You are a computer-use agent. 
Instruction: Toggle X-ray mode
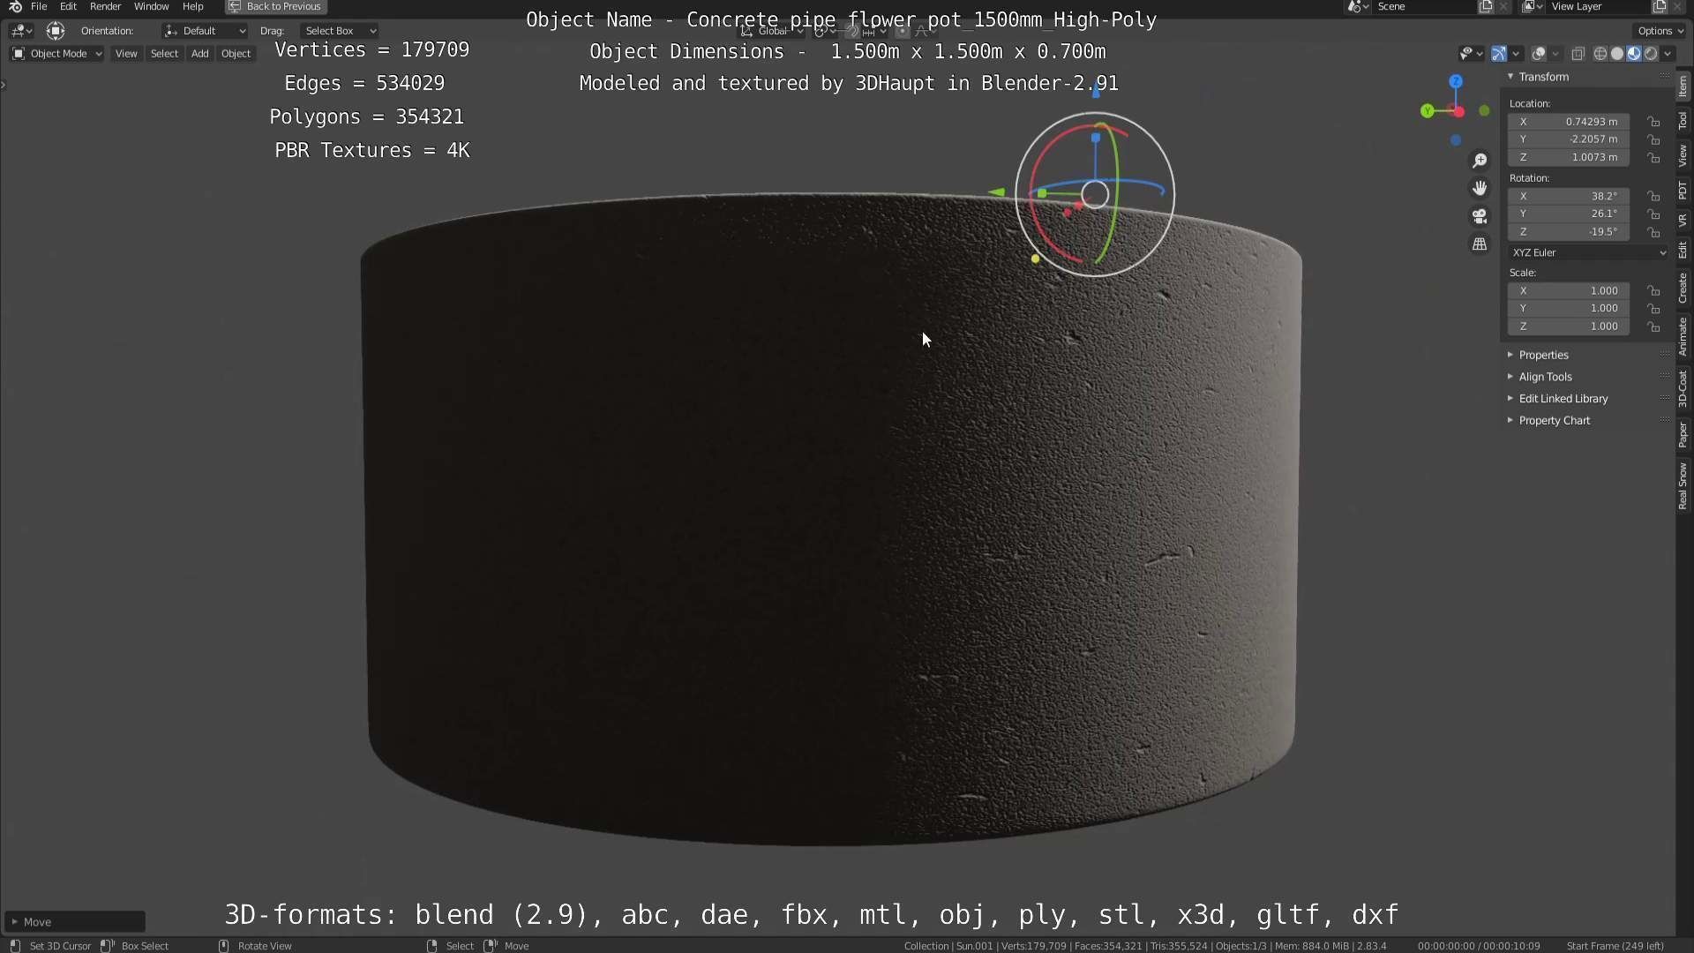click(1578, 54)
